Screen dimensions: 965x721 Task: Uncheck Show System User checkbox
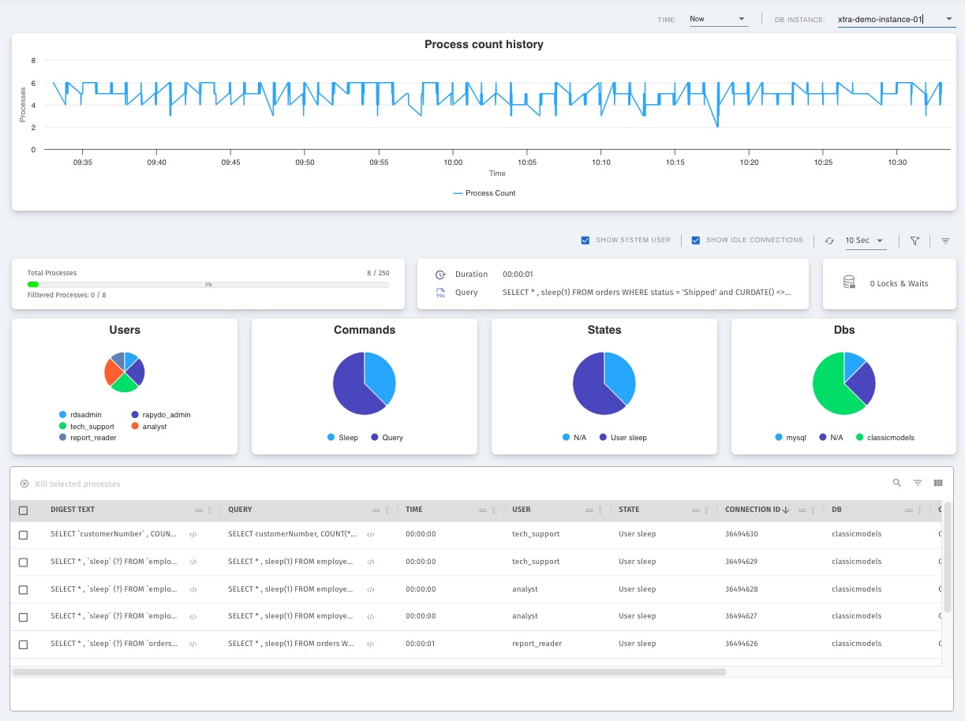pyautogui.click(x=585, y=241)
